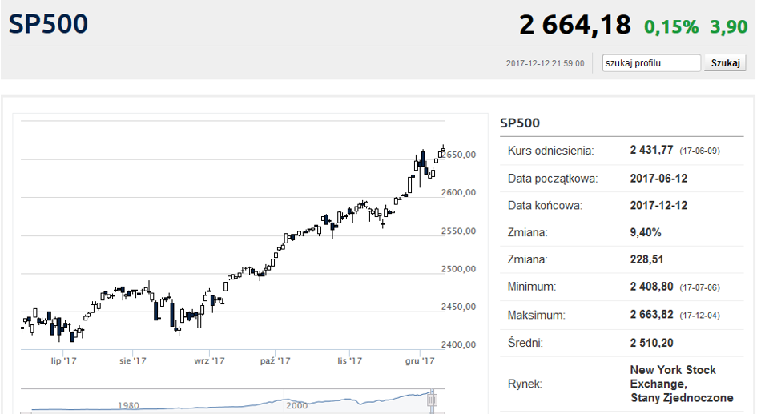Click the "wrz '17" axis label
The width and height of the screenshot is (757, 414).
click(207, 361)
